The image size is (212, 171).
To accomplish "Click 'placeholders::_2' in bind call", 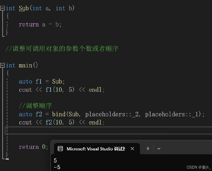I will tap(112, 114).
